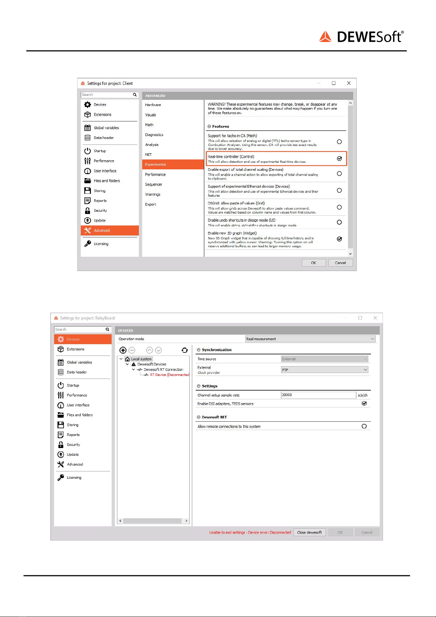
Task: Select Global variables icon in Client settings window
Action: 87,128
